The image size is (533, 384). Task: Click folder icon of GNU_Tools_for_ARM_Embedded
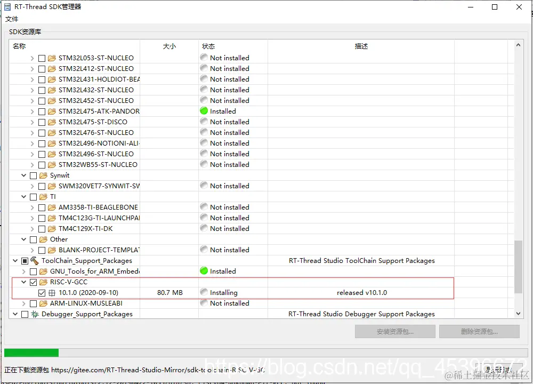43,271
